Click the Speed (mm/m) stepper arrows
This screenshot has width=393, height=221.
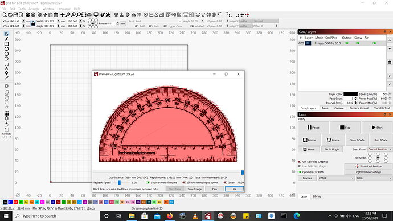[390, 94]
